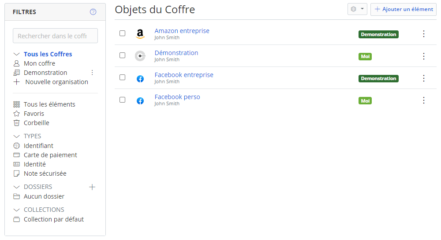The height and width of the screenshot is (240, 441).
Task: Open three-dot menu for Démonstration item
Action: pos(423,56)
